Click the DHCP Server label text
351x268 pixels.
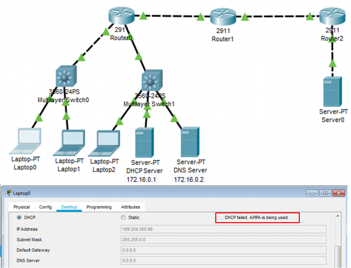[x=144, y=171]
